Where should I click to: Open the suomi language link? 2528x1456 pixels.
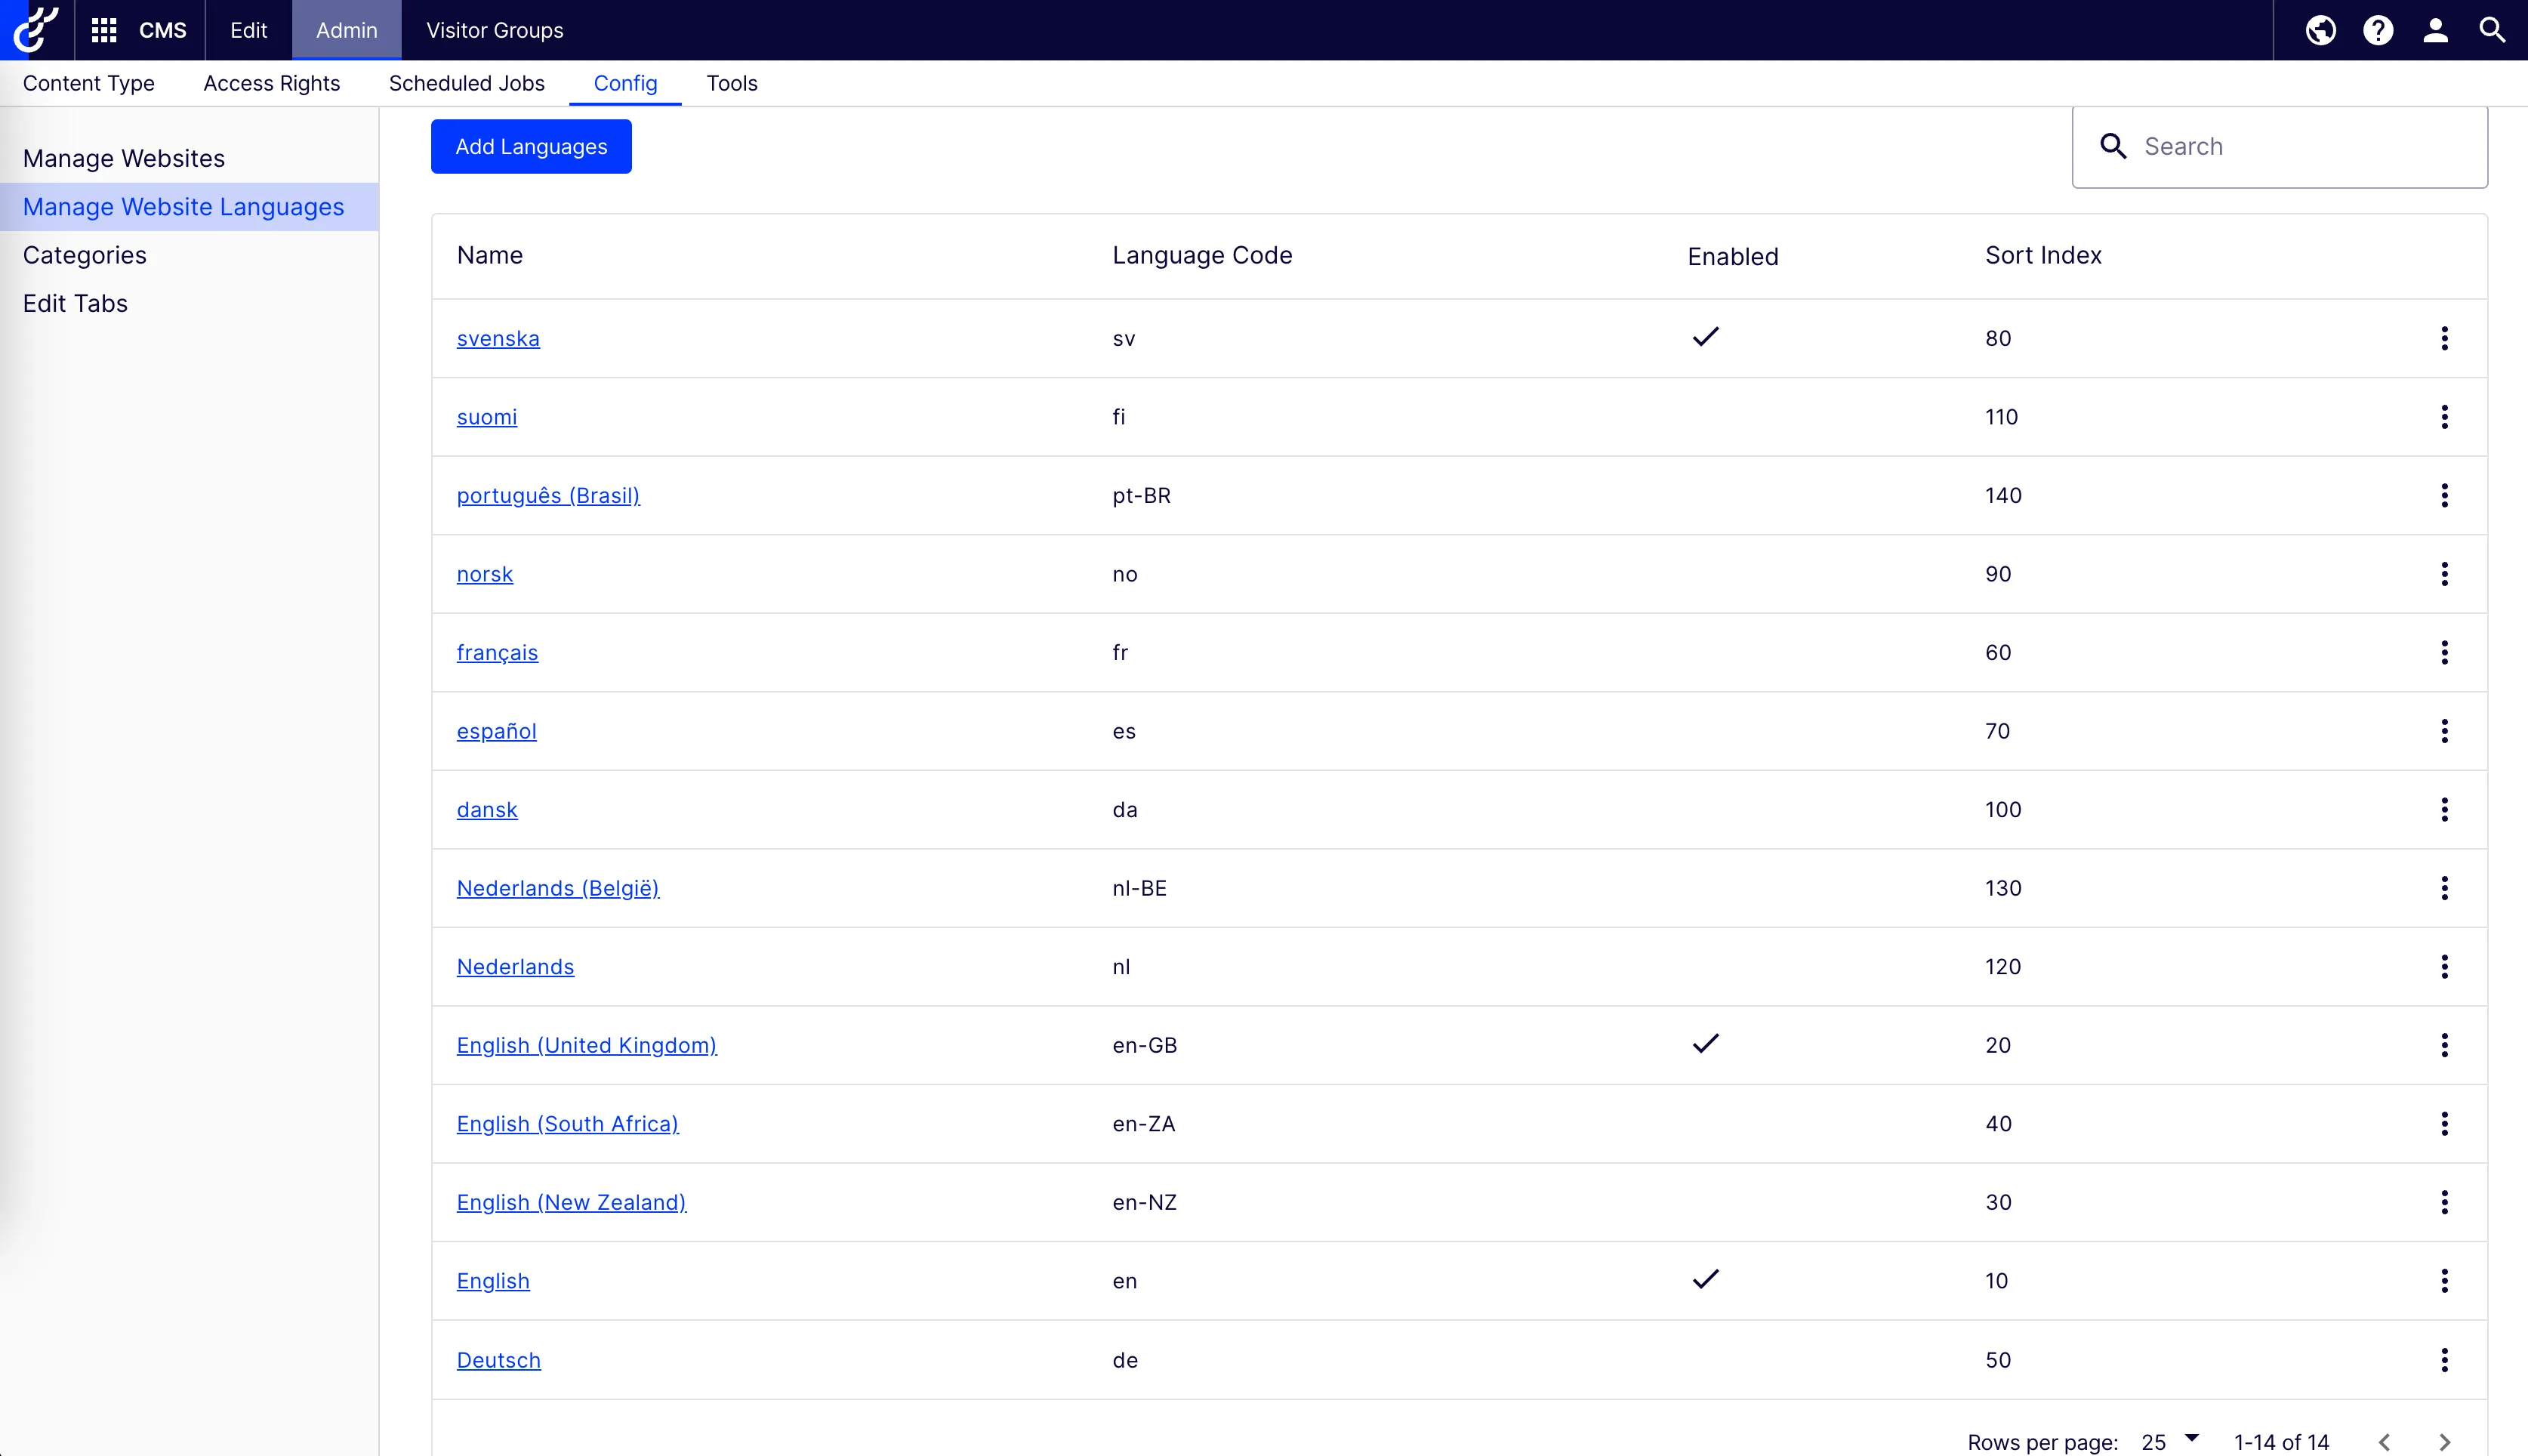[487, 416]
